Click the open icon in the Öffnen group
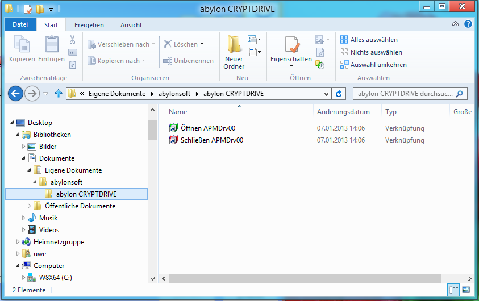The width and height of the screenshot is (479, 301). (320, 40)
